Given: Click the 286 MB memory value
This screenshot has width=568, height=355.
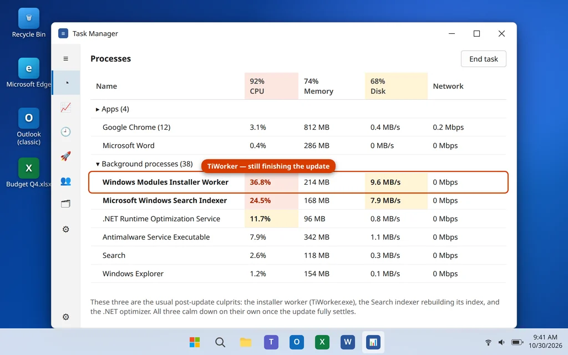Looking at the screenshot, I should pyautogui.click(x=317, y=146).
